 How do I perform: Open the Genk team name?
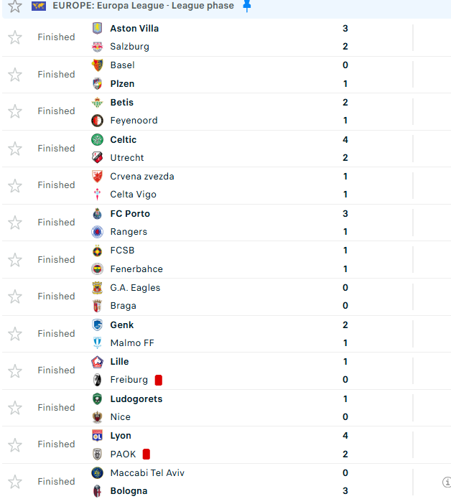(x=122, y=325)
